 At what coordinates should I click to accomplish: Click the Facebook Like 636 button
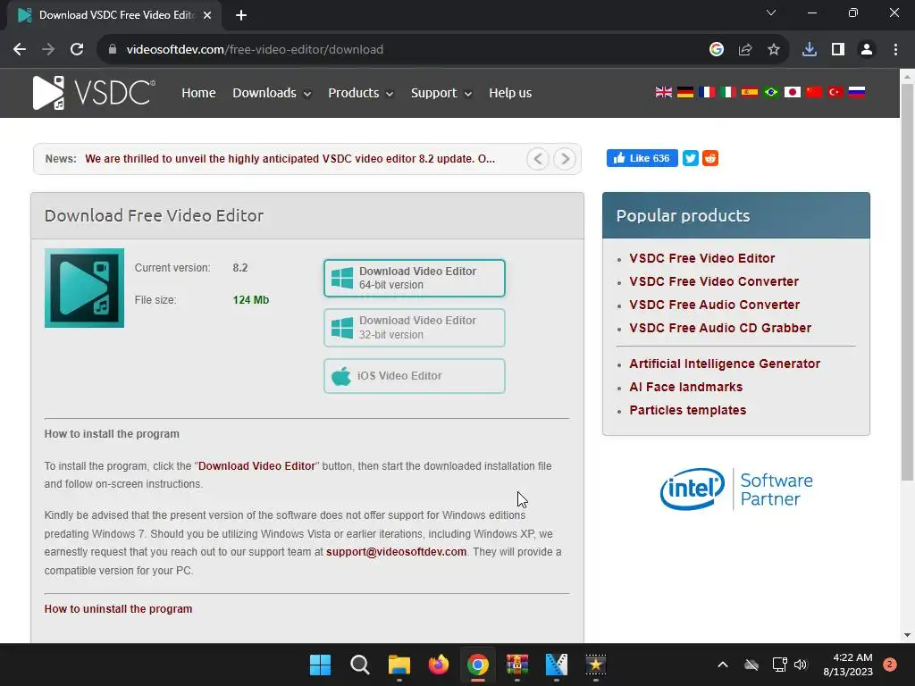642,158
